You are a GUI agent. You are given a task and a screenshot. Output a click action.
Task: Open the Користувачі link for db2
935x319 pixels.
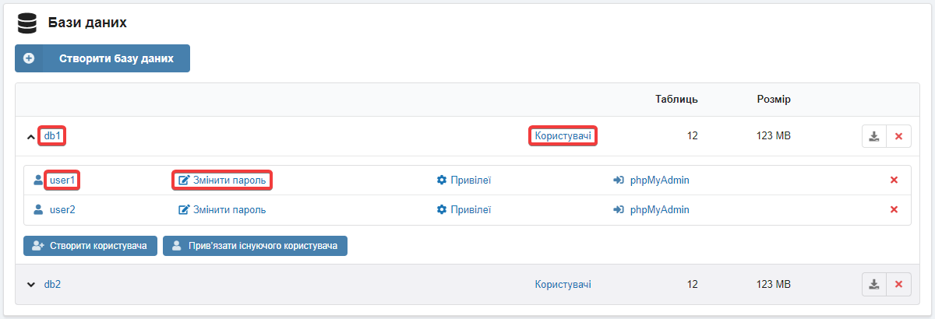(563, 285)
